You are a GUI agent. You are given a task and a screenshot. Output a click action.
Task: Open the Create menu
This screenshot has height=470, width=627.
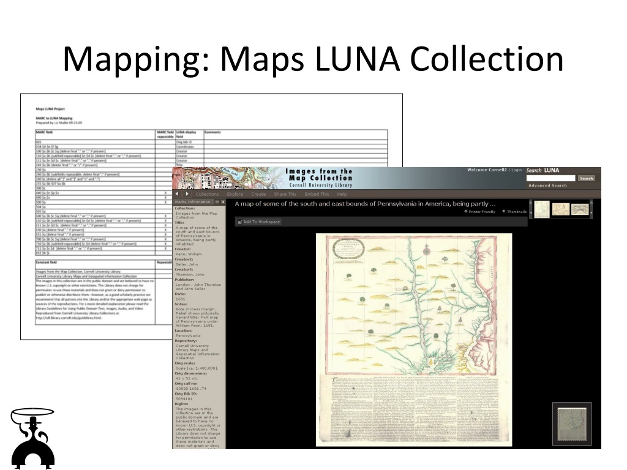(258, 194)
